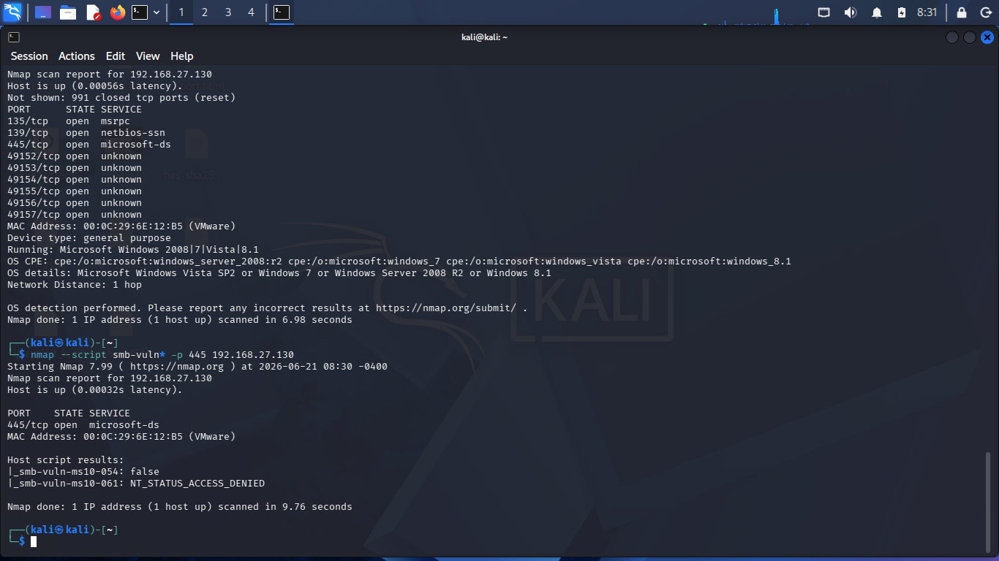
Task: Click the '135/tcp open msrpc' row
Action: point(69,121)
